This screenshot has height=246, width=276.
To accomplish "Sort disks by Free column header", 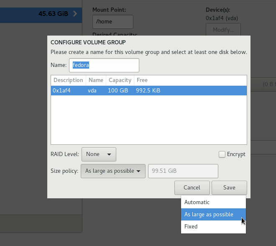I will (x=142, y=80).
